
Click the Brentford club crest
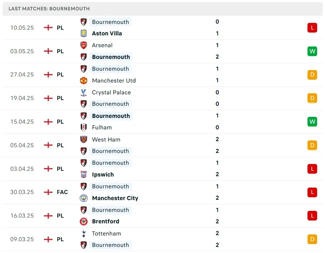coord(84,222)
